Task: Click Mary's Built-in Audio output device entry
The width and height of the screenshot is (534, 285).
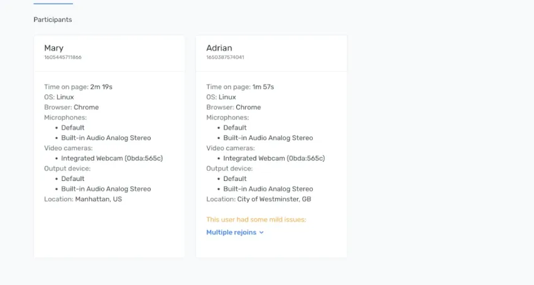Action: click(106, 189)
